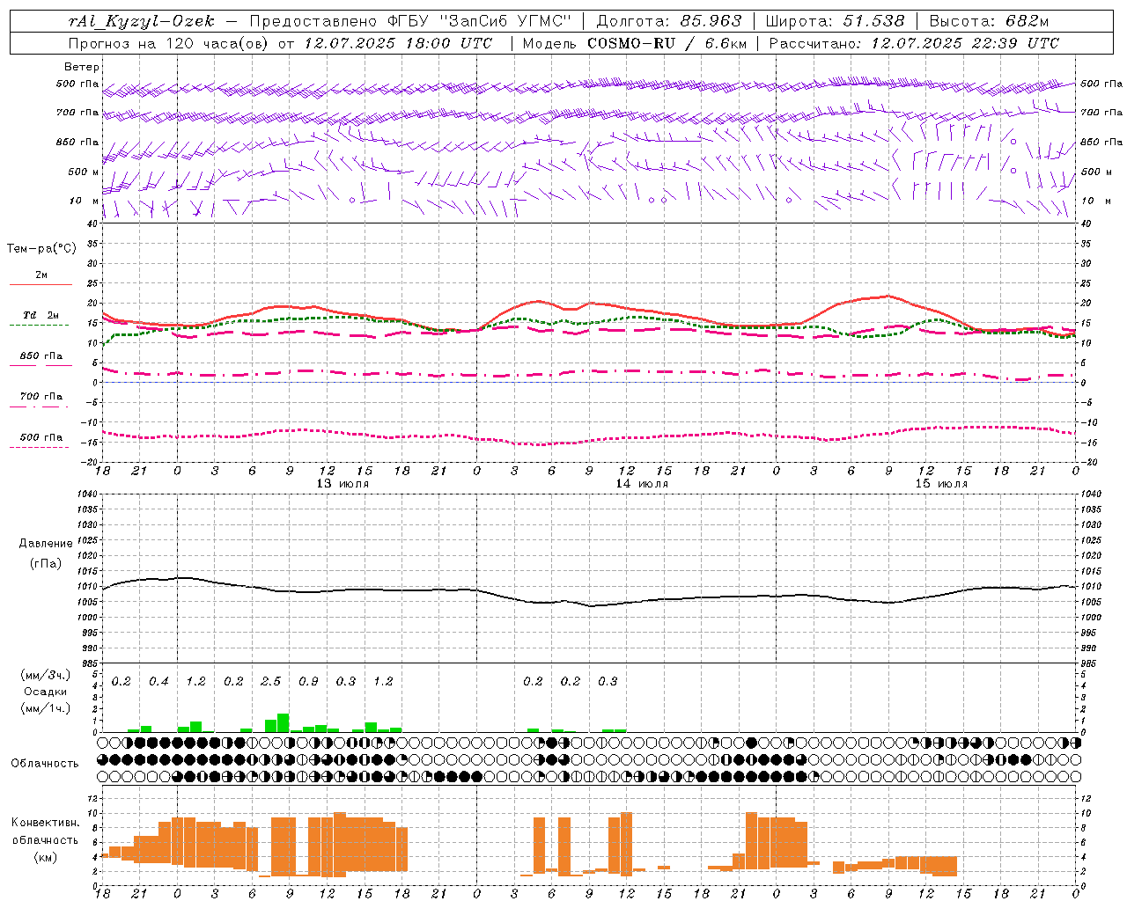The width and height of the screenshot is (1127, 901).
Task: Click the Осадки label
Action: point(46,692)
